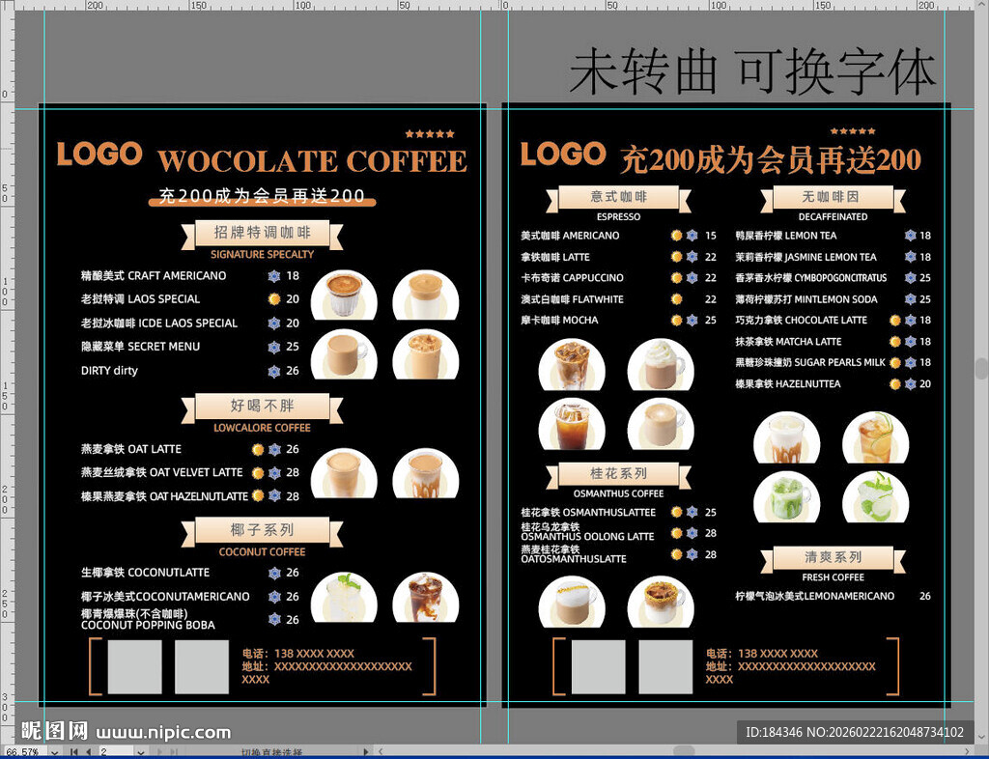The image size is (989, 759).
Task: Select 摩卡咖啡 MOCHA item
Action: pyautogui.click(x=559, y=321)
